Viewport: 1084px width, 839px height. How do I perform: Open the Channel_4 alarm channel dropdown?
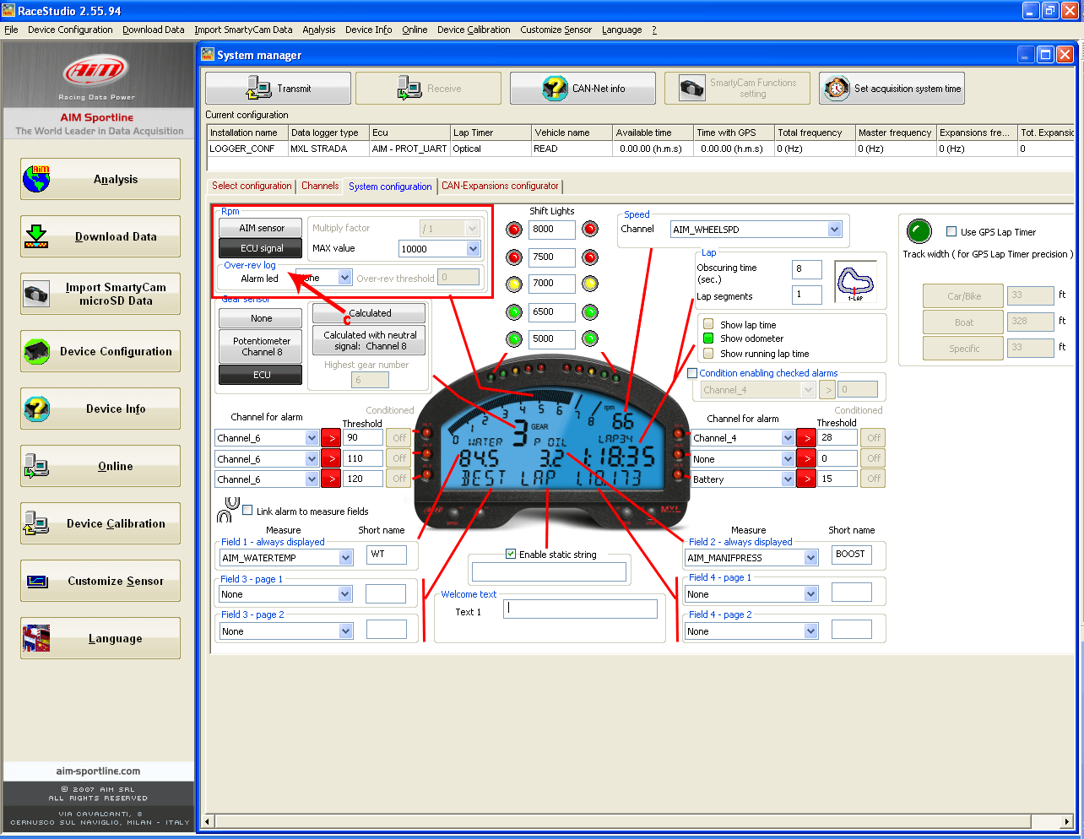pyautogui.click(x=788, y=438)
